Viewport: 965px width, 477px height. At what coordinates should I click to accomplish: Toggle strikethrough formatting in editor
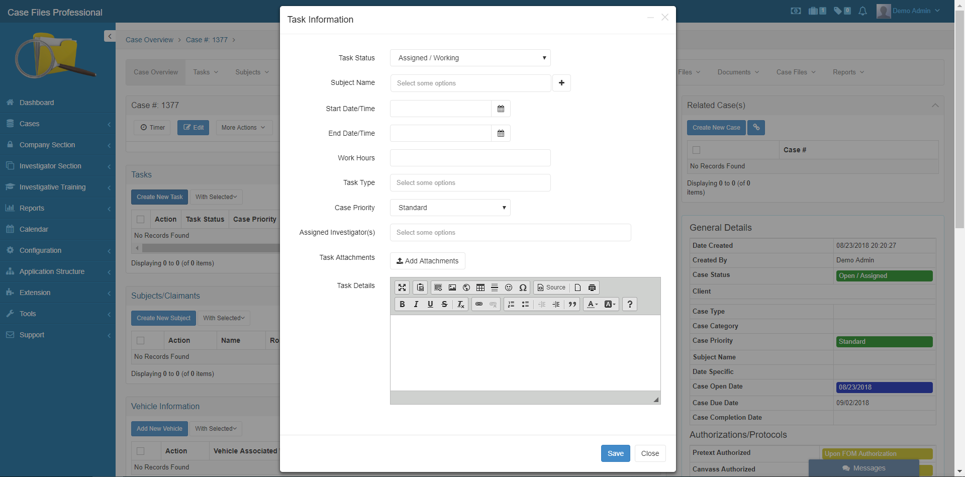pos(444,304)
